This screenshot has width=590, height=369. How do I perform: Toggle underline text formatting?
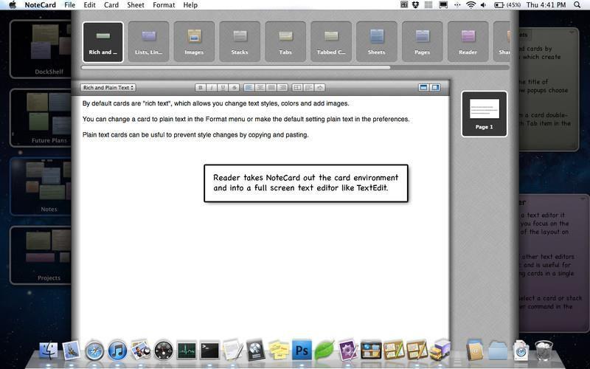(223, 88)
